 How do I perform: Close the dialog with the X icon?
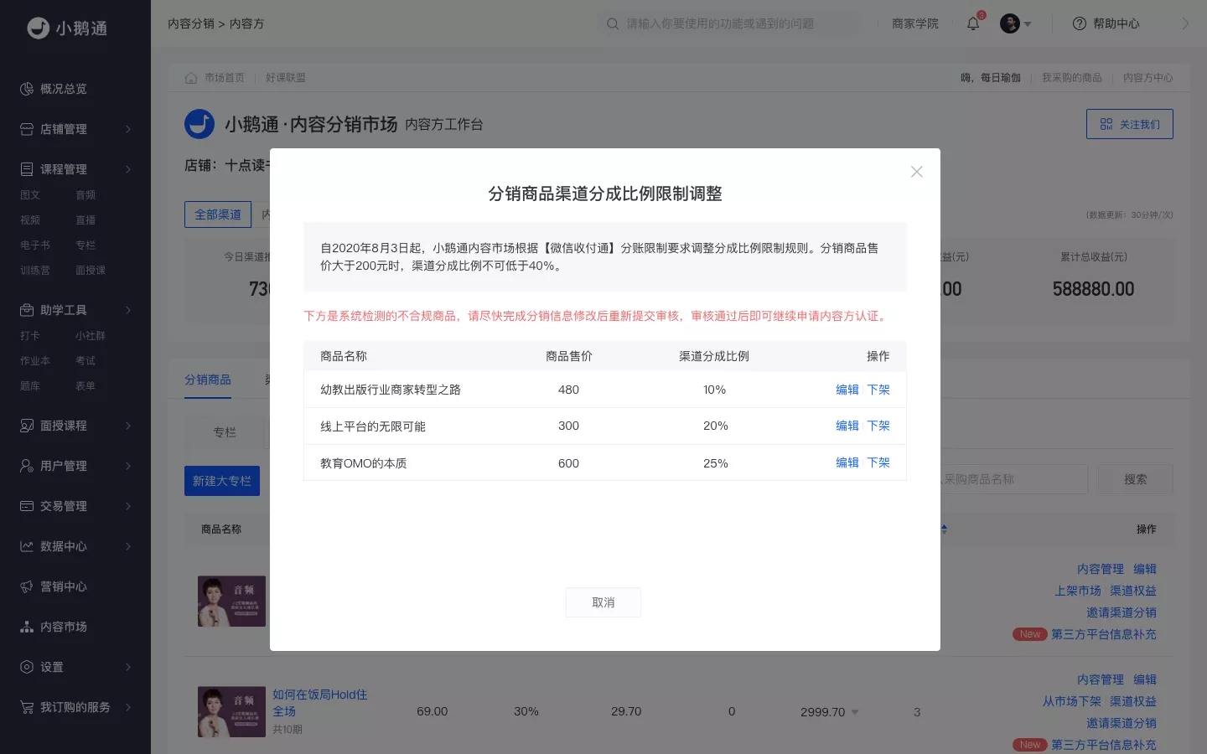point(917,172)
